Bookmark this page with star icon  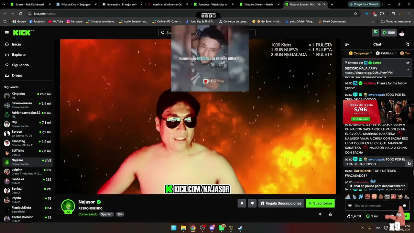tap(355, 14)
